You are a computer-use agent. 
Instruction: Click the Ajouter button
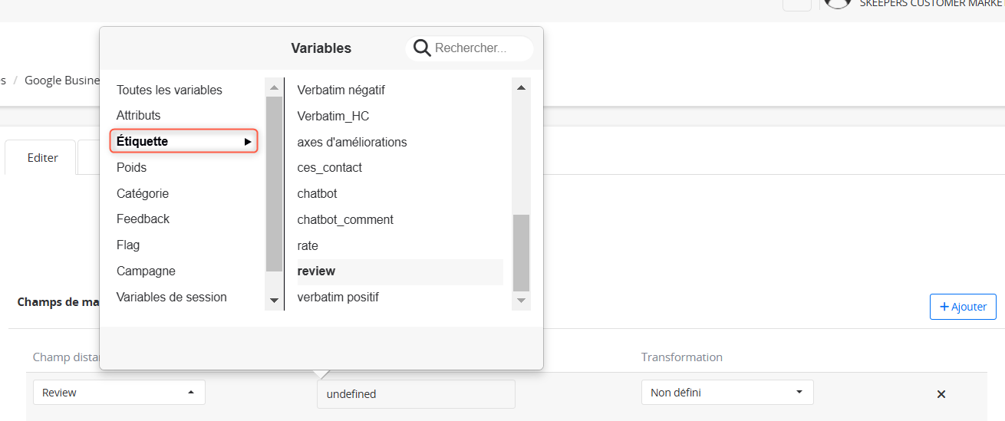pos(963,307)
